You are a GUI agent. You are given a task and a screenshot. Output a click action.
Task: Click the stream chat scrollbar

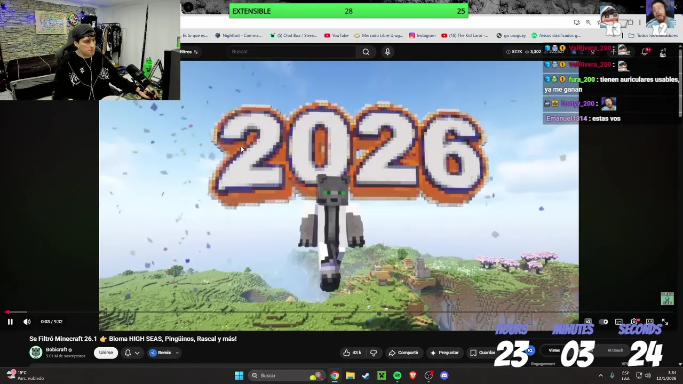point(680,83)
